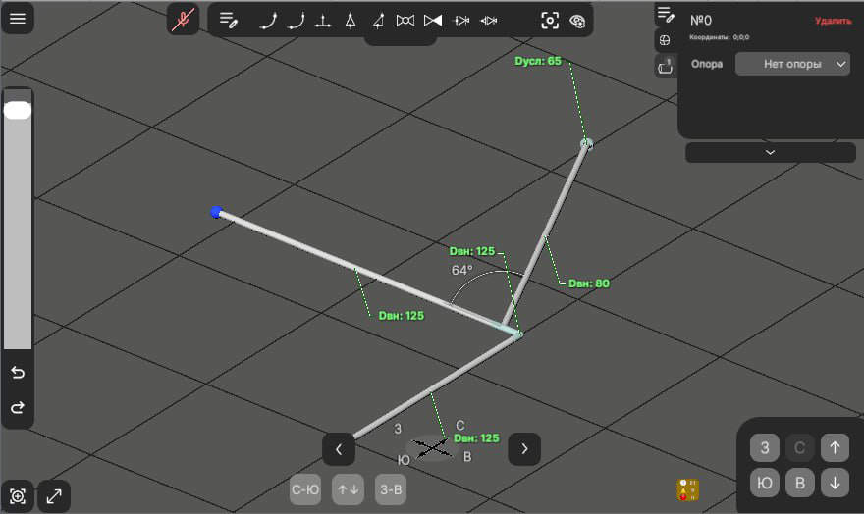Click the redo arrow

point(18,407)
